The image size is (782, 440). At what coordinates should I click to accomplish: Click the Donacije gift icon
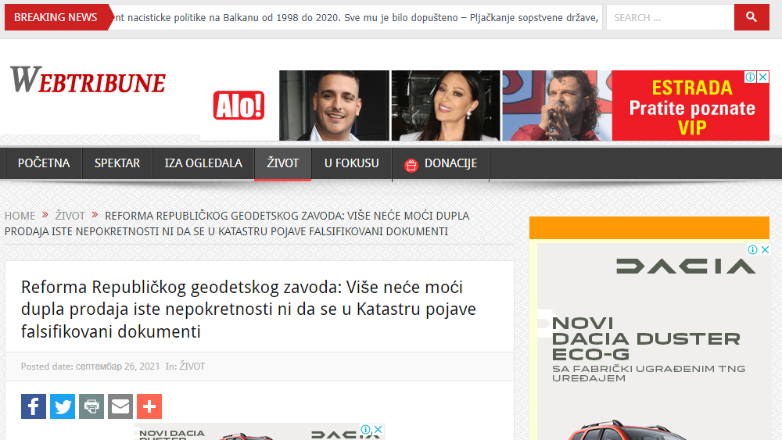[x=411, y=165]
